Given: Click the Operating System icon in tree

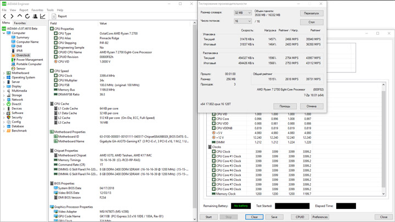Looking at the screenshot, I should click(9, 77).
